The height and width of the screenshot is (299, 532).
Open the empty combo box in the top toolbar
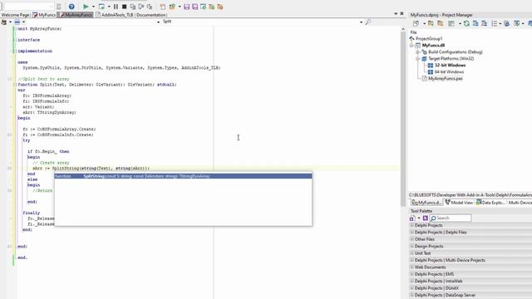pos(29,7)
